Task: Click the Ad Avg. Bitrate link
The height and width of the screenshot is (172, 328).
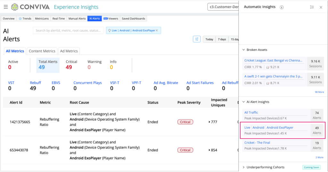Action: click(x=166, y=83)
